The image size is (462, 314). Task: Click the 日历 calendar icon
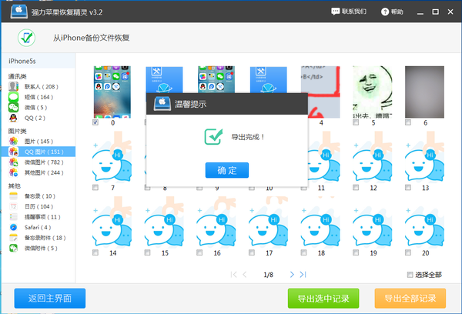click(x=13, y=206)
